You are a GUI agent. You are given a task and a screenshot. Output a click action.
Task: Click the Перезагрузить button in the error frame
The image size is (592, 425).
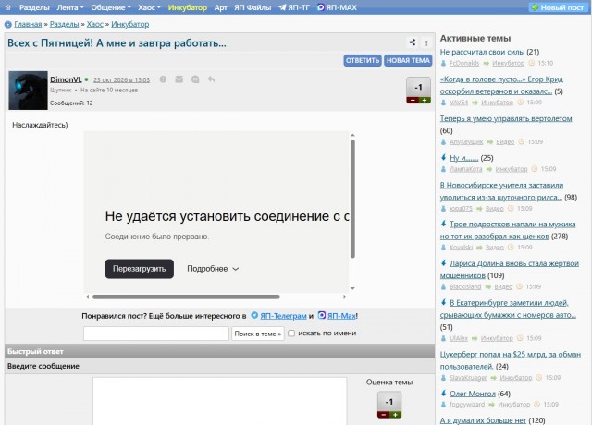click(140, 269)
